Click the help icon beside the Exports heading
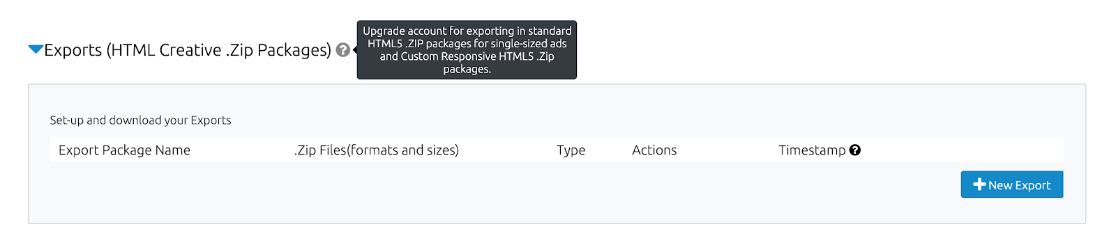 pyautogui.click(x=342, y=50)
